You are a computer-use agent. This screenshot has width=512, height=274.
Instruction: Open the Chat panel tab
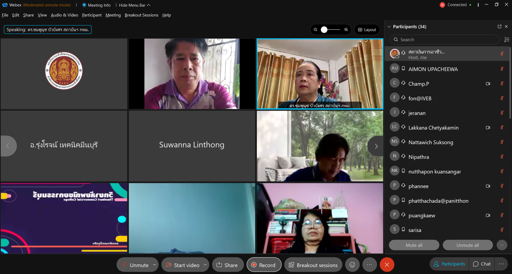point(482,264)
